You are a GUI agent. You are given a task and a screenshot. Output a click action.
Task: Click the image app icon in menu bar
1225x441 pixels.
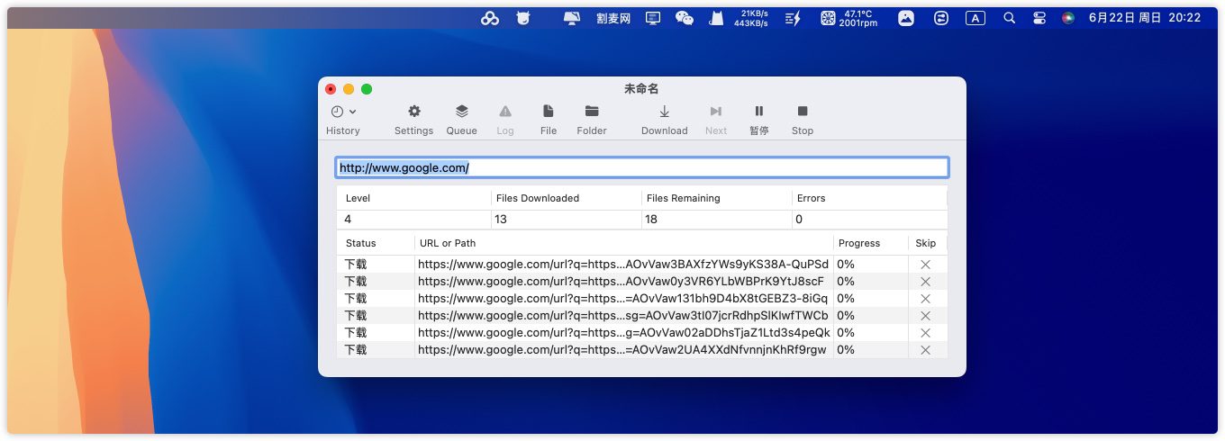pos(906,18)
